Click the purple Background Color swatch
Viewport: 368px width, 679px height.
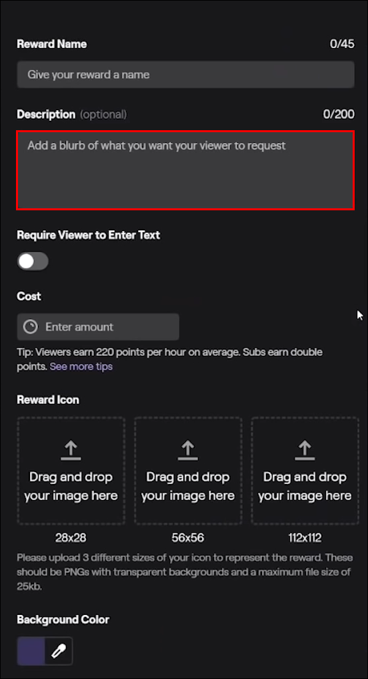pos(31,651)
